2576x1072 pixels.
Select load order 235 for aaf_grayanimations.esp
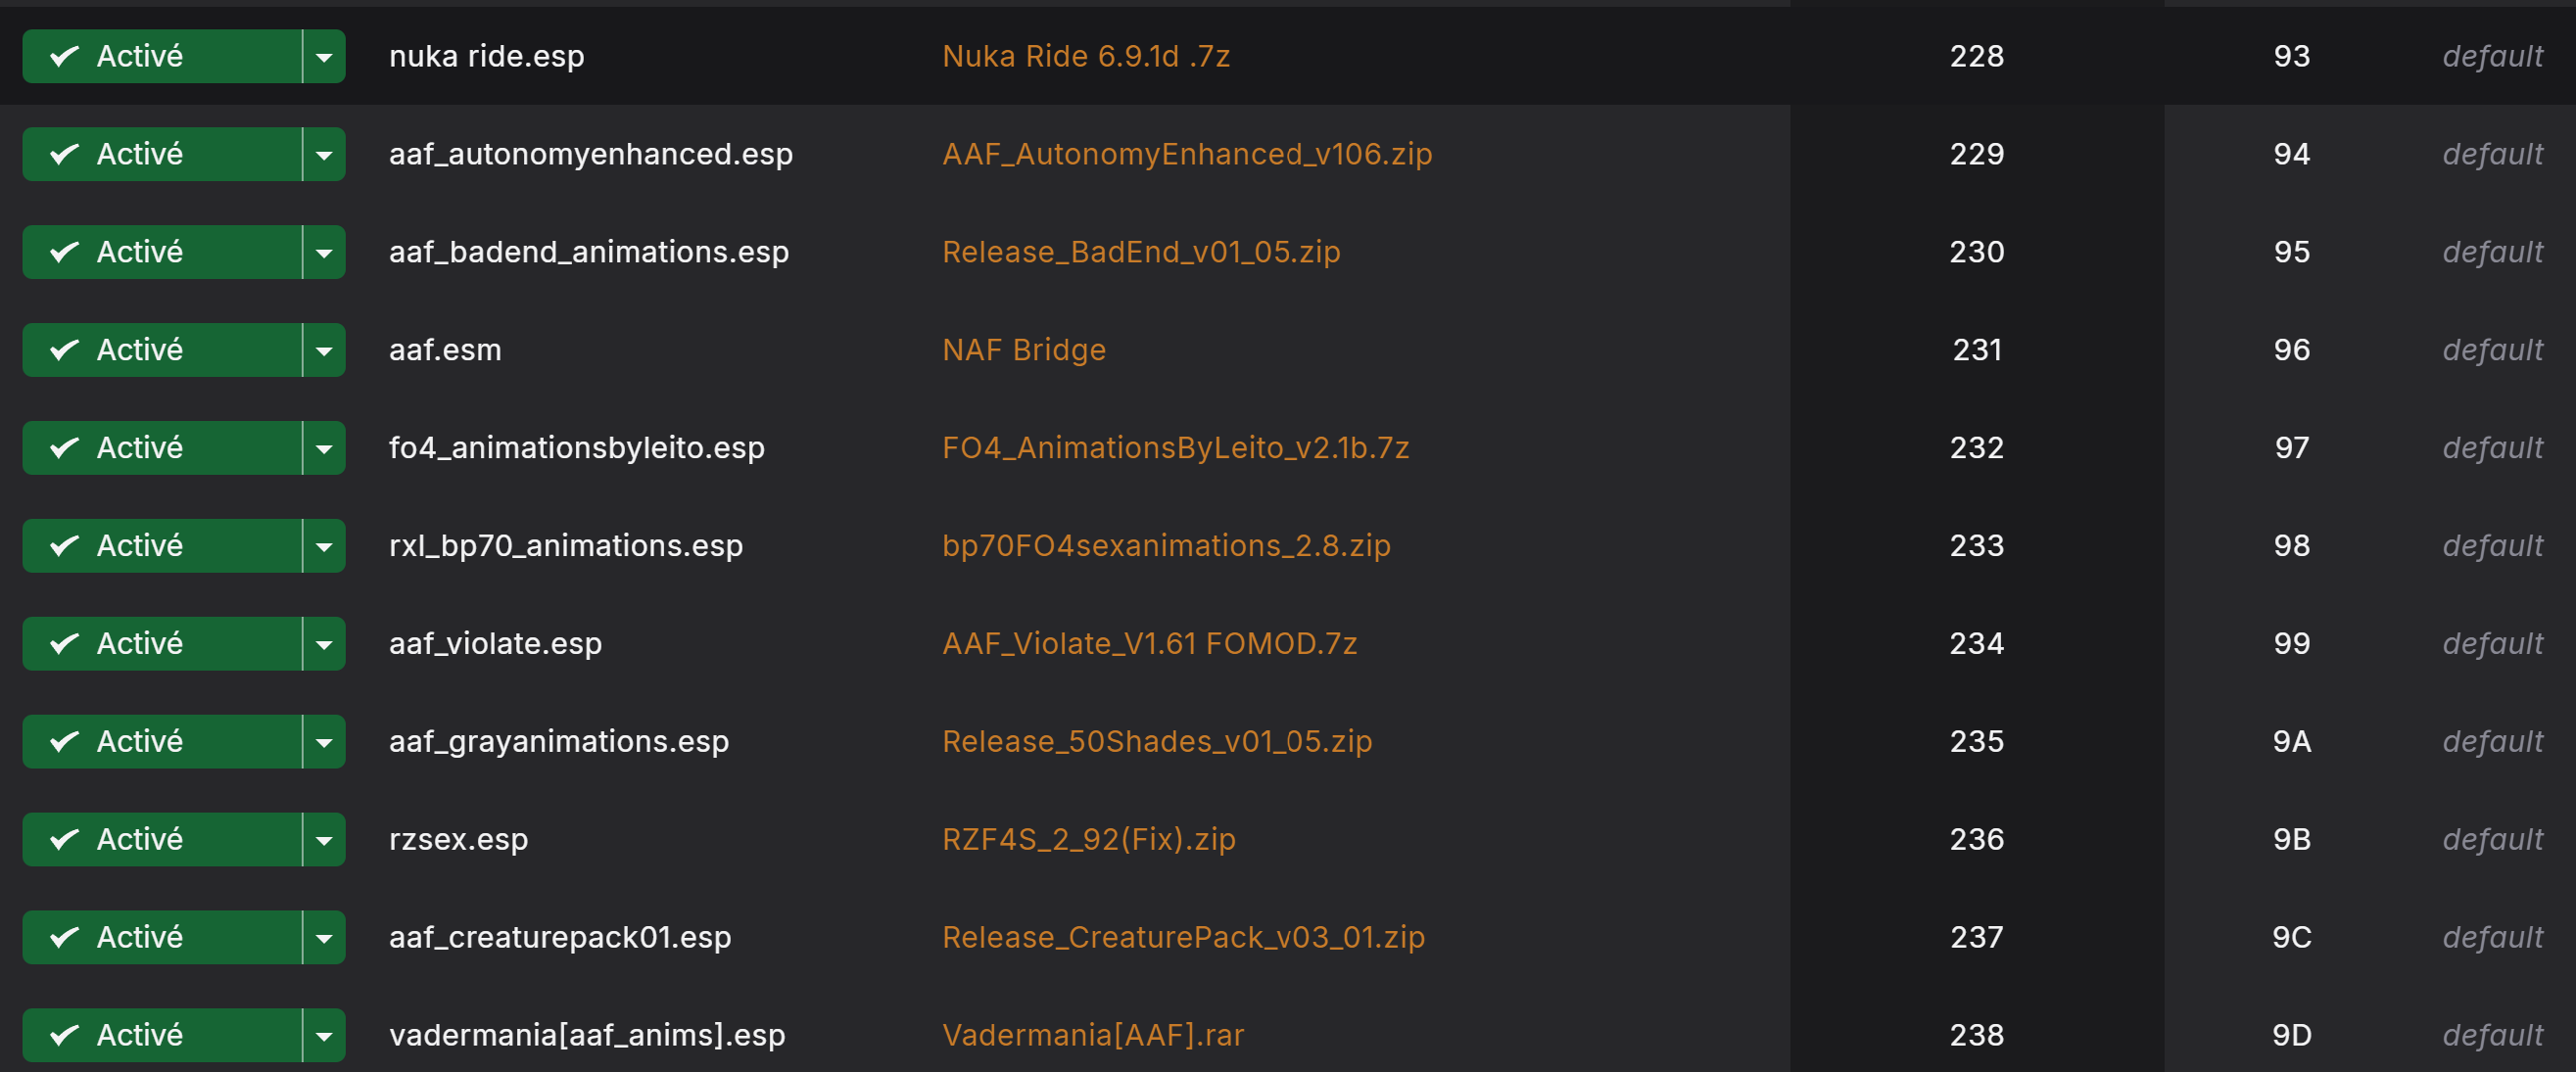pyautogui.click(x=1977, y=741)
